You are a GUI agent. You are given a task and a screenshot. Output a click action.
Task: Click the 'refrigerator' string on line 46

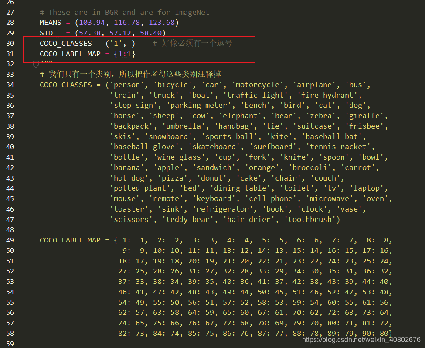pos(223,209)
